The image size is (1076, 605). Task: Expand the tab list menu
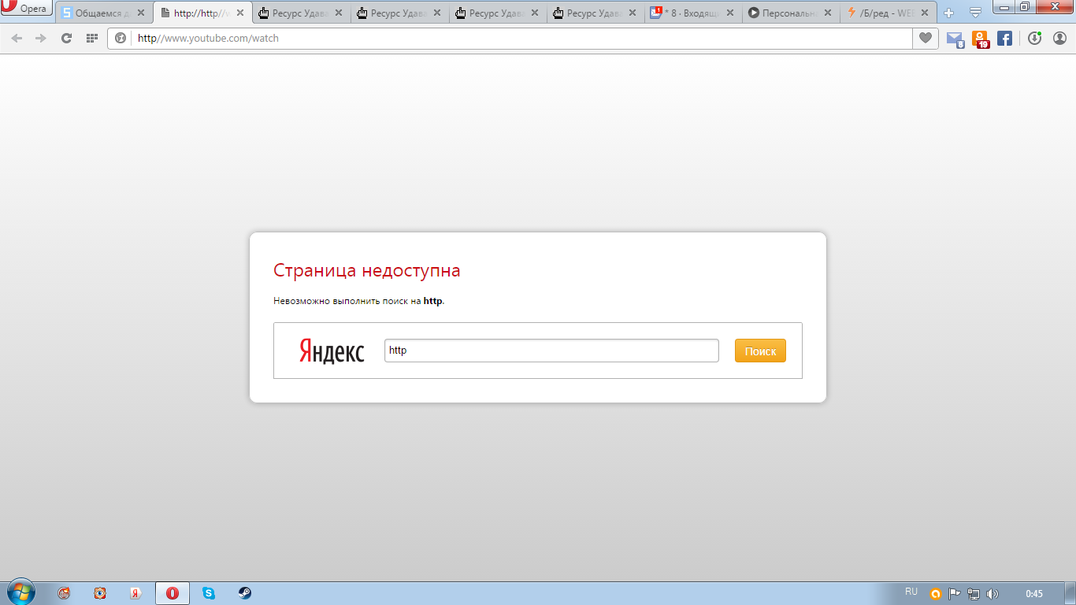[975, 13]
